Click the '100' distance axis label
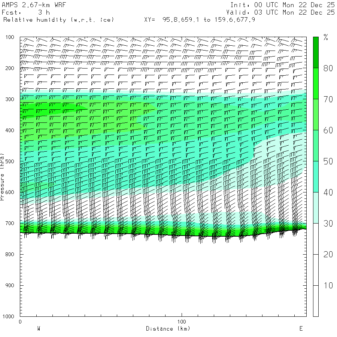The image size is (337, 337). click(182, 322)
